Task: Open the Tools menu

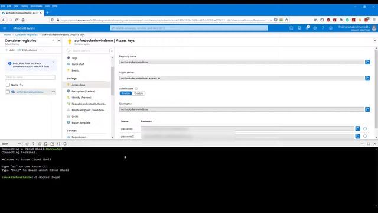Action: pos(47,6)
